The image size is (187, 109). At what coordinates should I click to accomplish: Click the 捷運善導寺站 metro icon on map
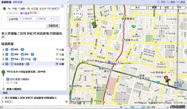pyautogui.click(x=138, y=77)
